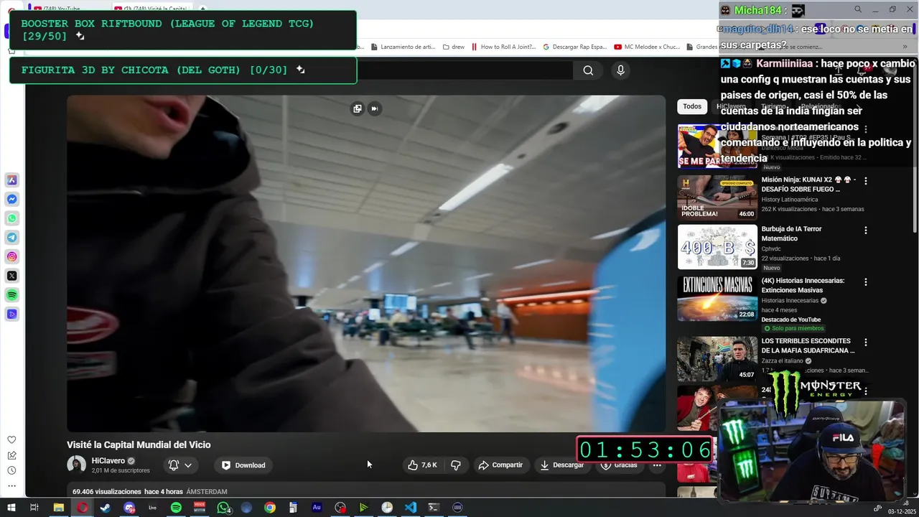Image resolution: width=919 pixels, height=517 pixels.
Task: Open notification bell dropdown for HiClavero
Action: [180, 465]
